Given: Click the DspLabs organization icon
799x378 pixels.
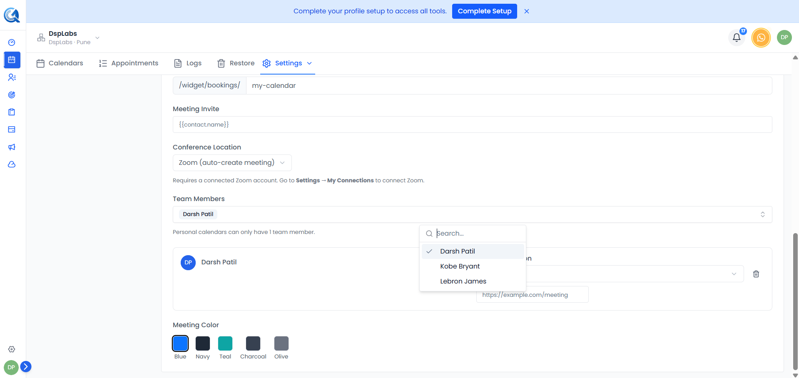Looking at the screenshot, I should click(x=41, y=37).
